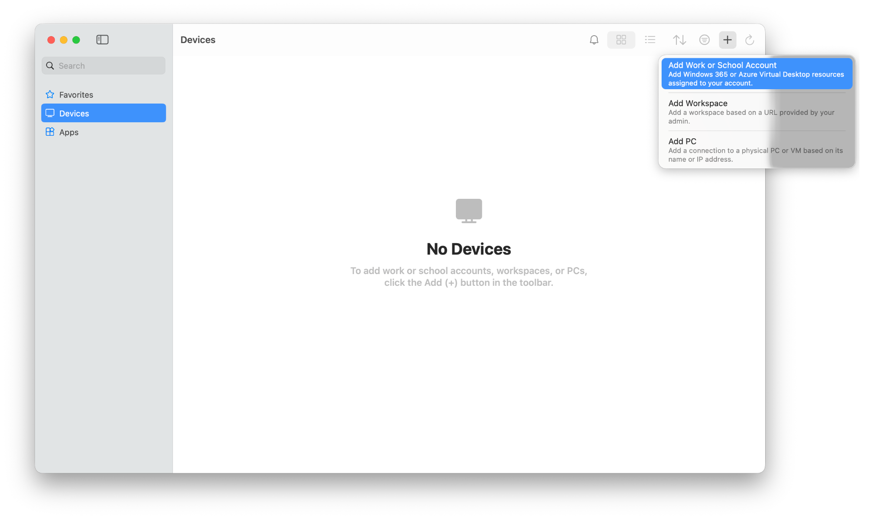
Task: Click the No Devices monitor placeholder
Action: (468, 211)
